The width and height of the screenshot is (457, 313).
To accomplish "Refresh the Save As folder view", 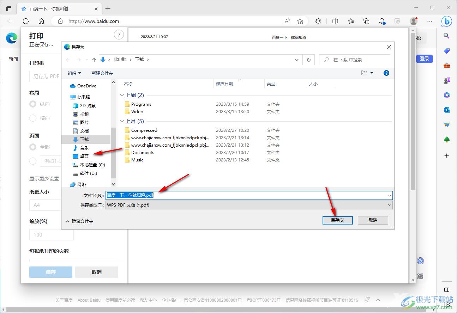I will (308, 60).
